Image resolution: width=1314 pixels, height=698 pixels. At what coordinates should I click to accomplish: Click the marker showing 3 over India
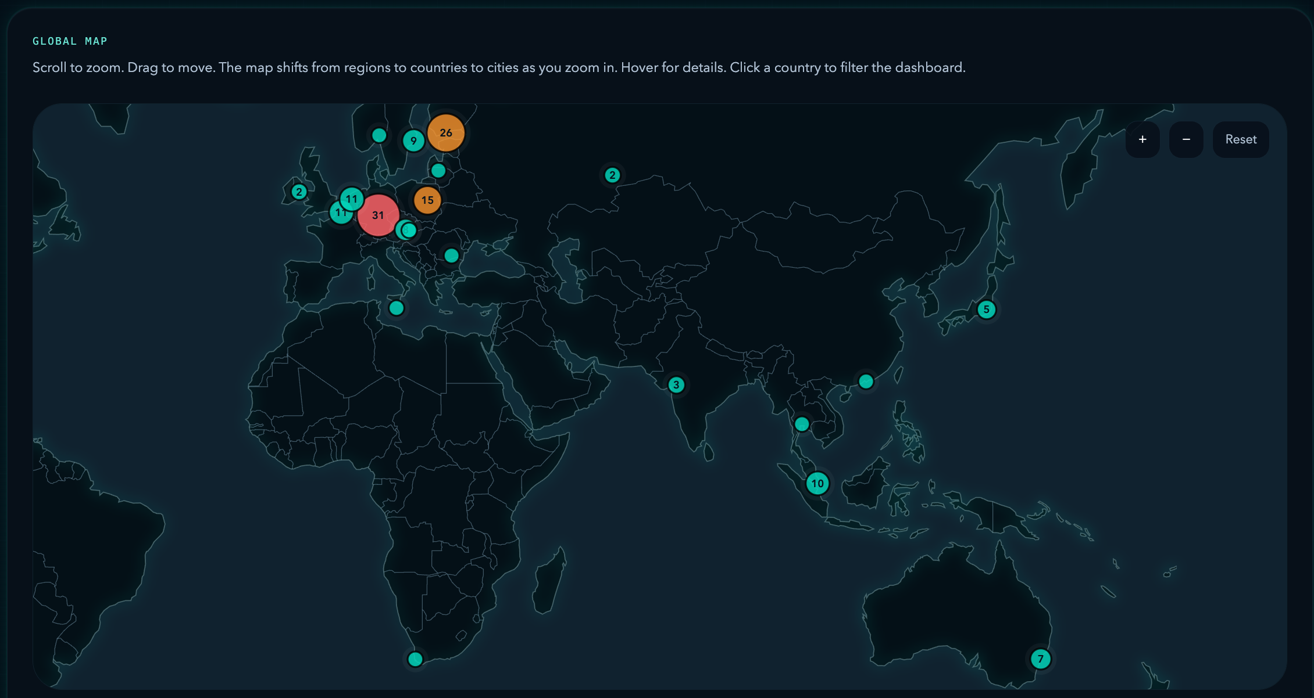click(x=675, y=384)
